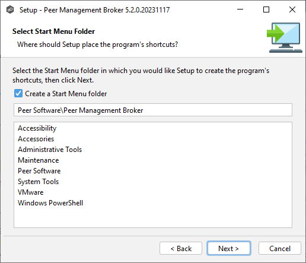Cancel the setup wizard
The width and height of the screenshot is (306, 263).
[280, 248]
